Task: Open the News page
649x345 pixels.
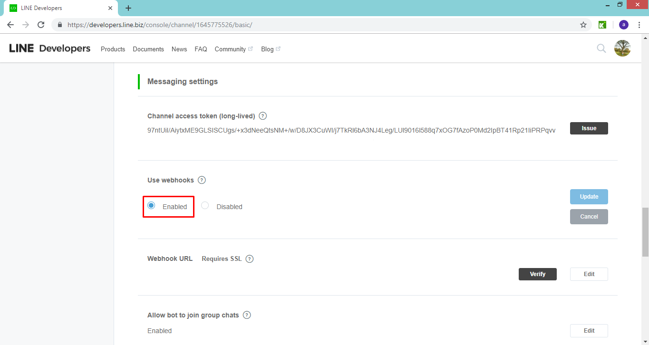Action: tap(179, 49)
